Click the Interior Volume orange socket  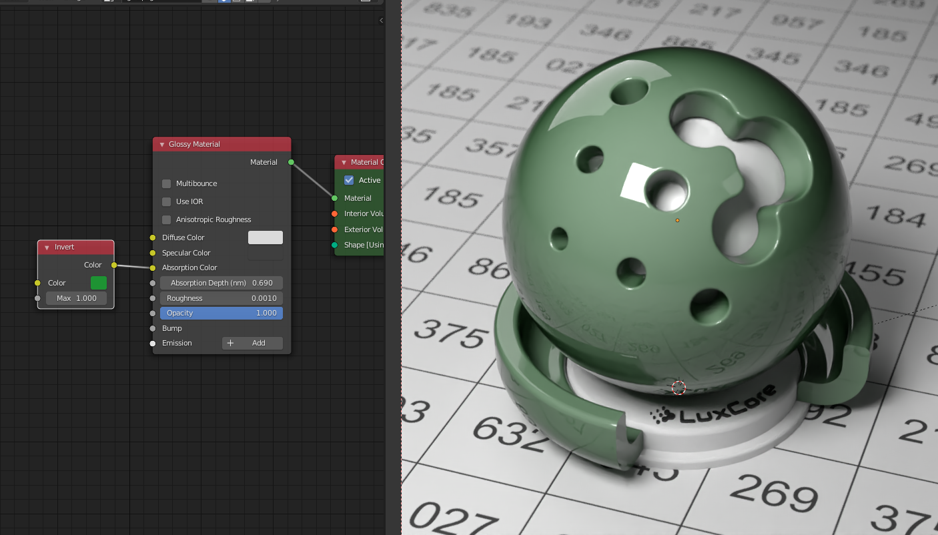coord(335,213)
